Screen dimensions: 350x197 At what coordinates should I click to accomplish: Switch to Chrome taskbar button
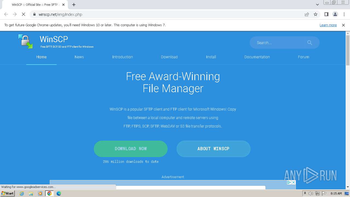[49, 193]
